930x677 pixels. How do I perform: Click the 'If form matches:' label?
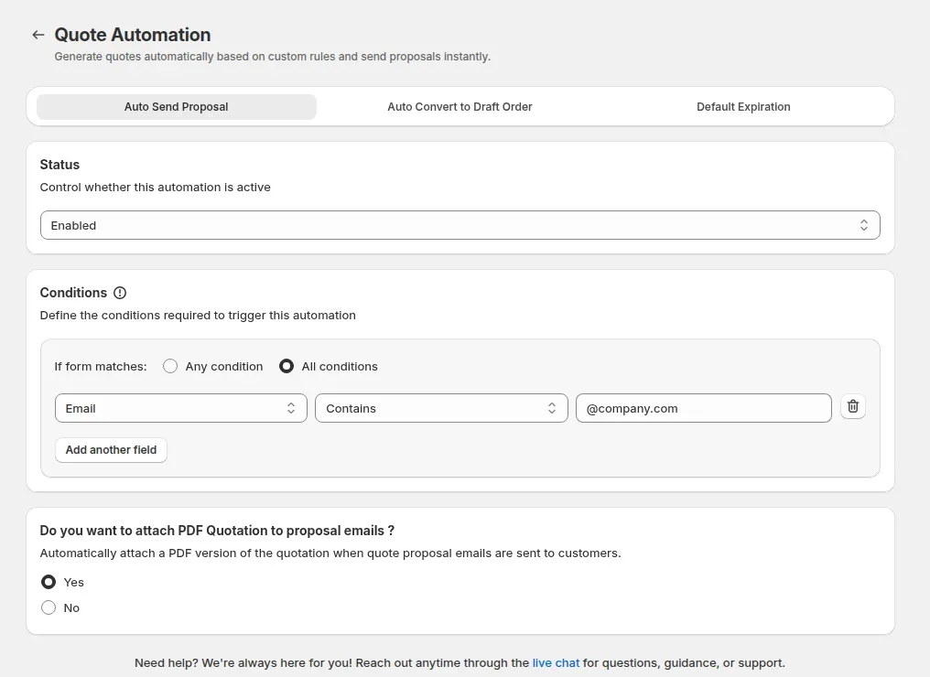(101, 366)
